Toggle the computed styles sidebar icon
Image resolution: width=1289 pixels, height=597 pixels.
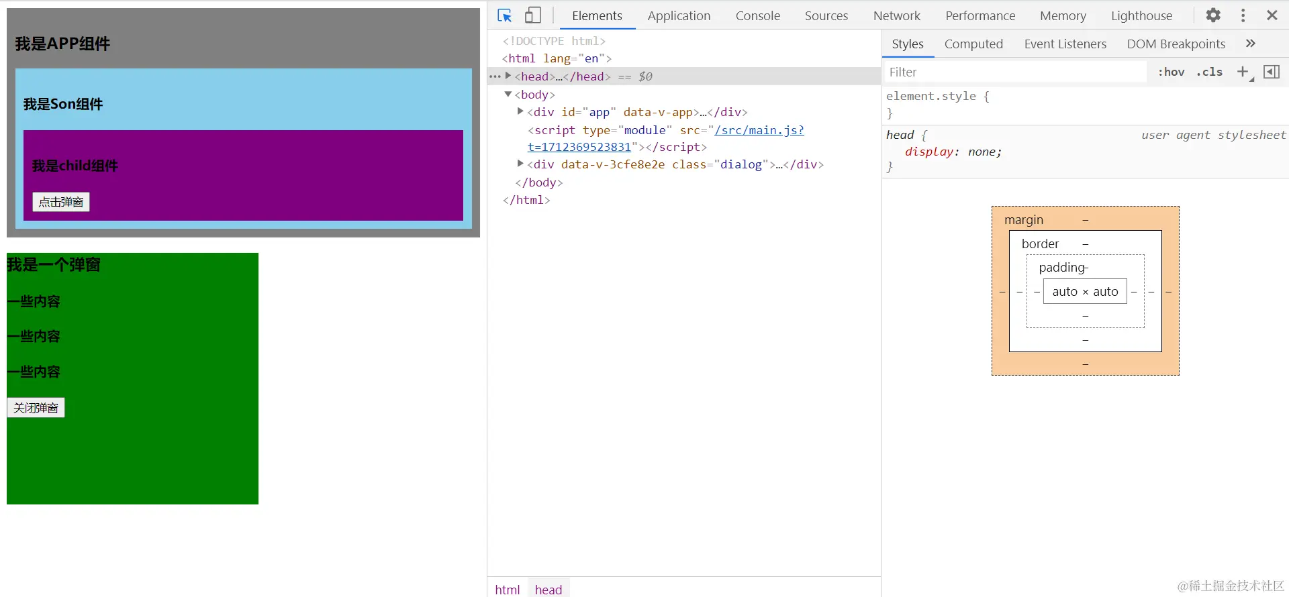[1272, 72]
